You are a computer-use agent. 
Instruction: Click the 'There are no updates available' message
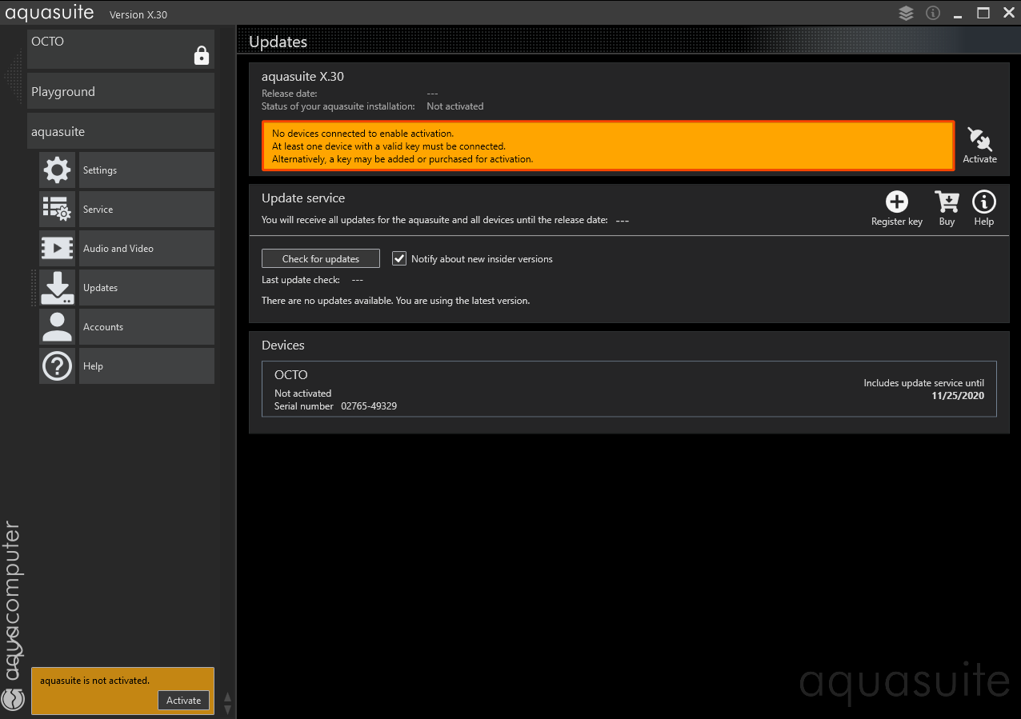tap(395, 301)
